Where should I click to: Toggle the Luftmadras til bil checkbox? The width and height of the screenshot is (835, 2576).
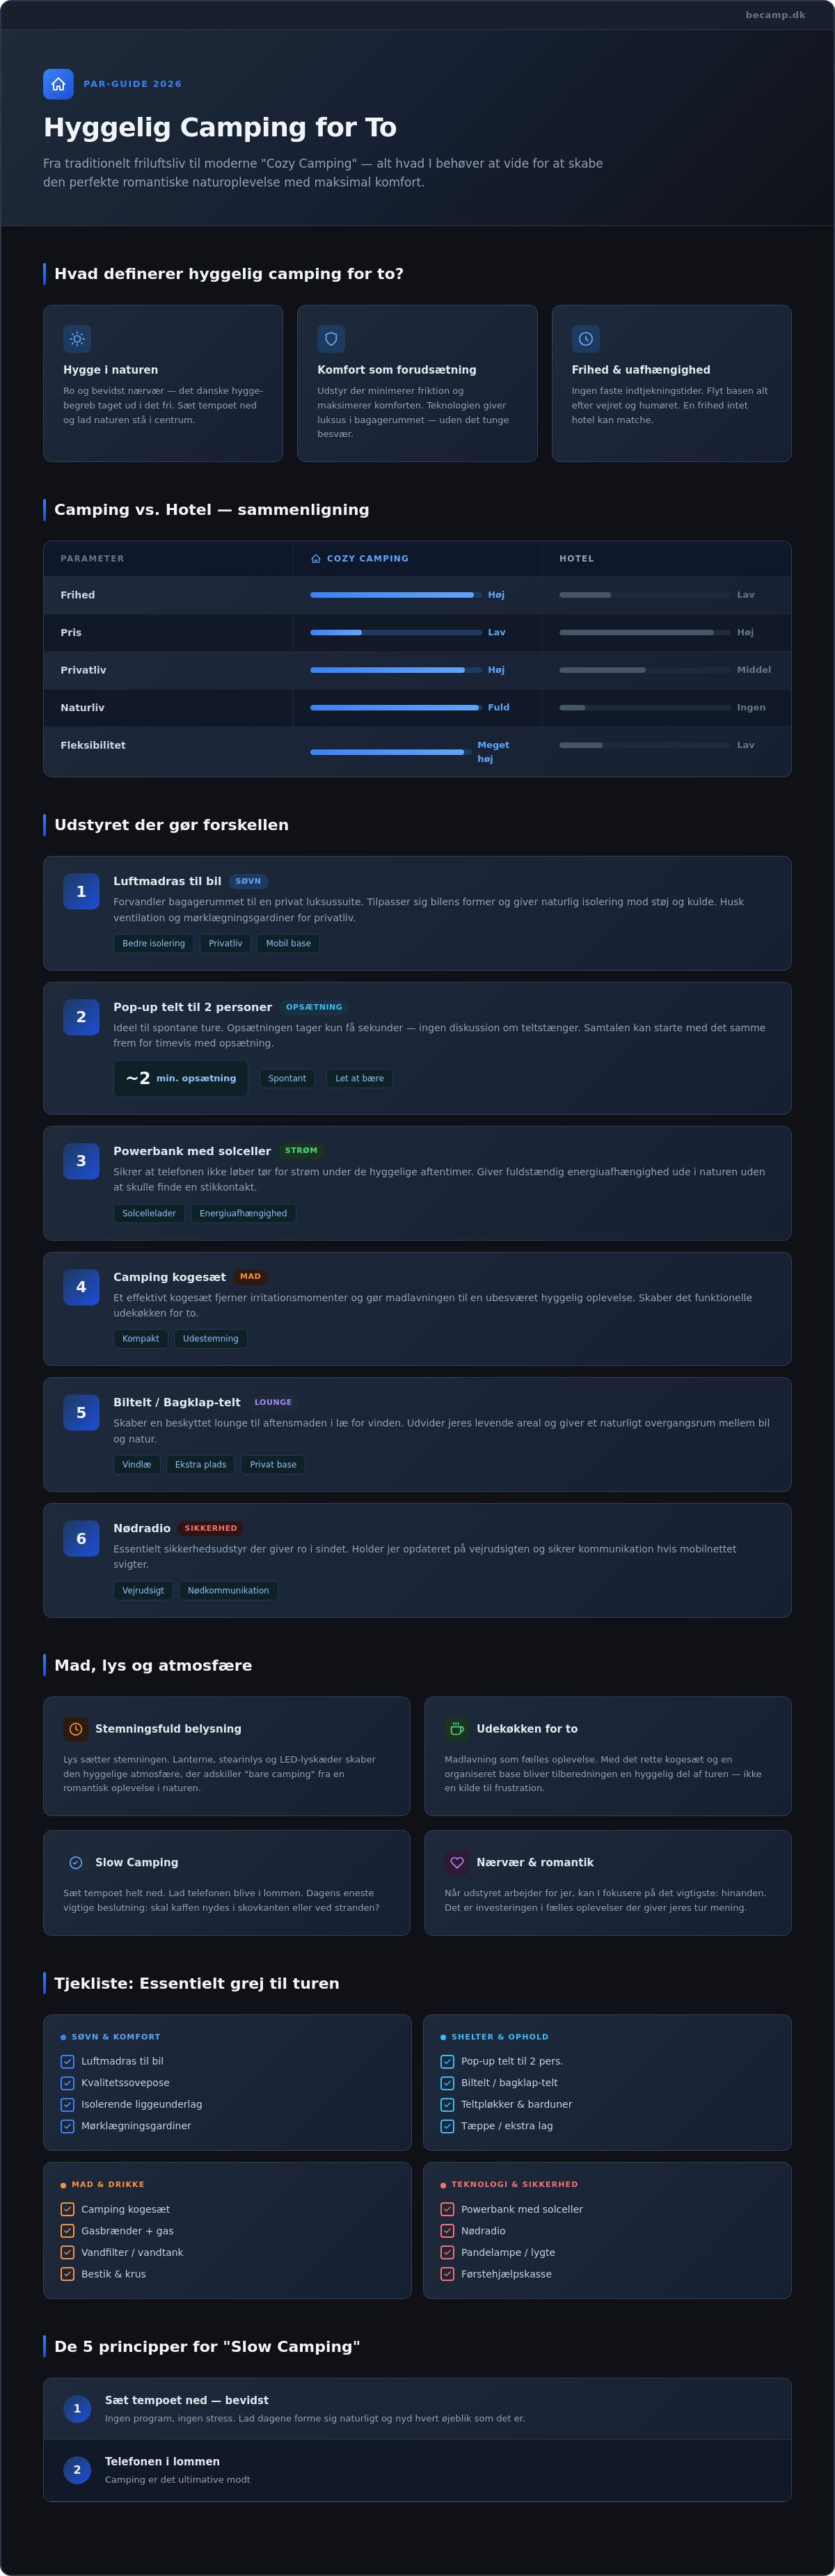[x=68, y=2061]
